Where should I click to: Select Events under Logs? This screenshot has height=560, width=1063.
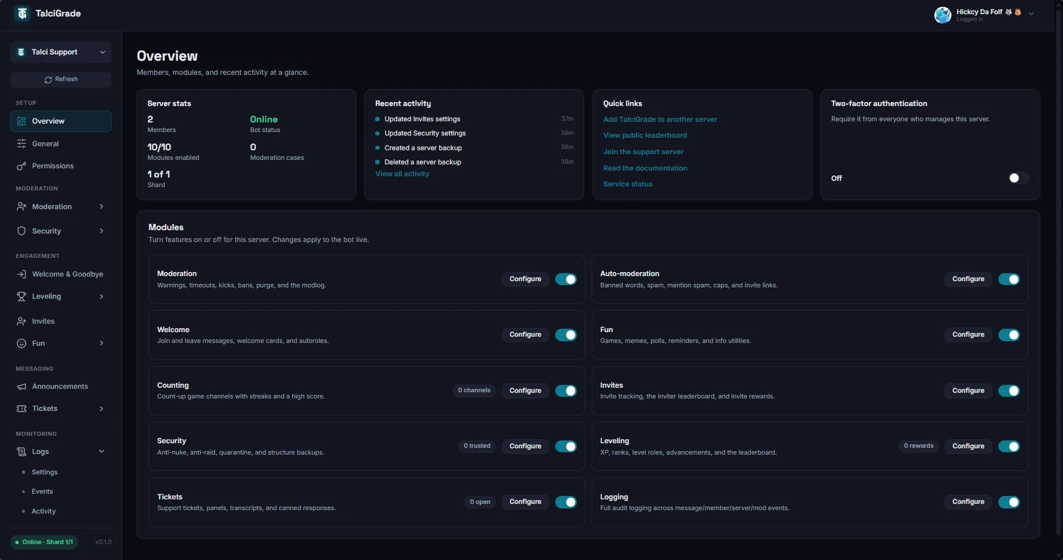42,491
